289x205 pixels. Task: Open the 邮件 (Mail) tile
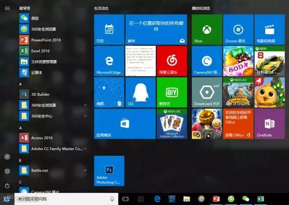pos(156,29)
